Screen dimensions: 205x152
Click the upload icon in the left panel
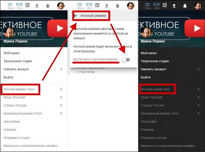click(x=37, y=5)
